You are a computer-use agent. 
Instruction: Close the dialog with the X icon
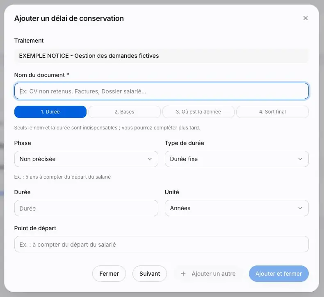[305, 18]
